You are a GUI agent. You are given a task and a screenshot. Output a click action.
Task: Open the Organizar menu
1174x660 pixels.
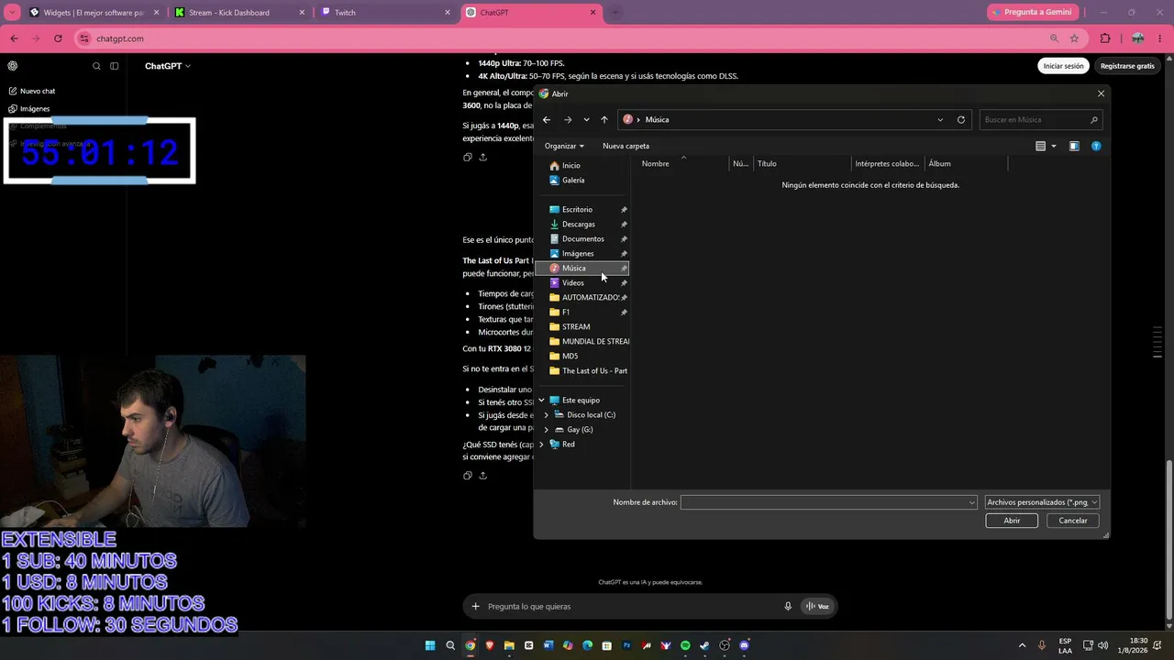[564, 146]
